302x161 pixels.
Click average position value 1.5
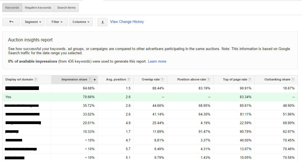pyautogui.click(x=128, y=88)
